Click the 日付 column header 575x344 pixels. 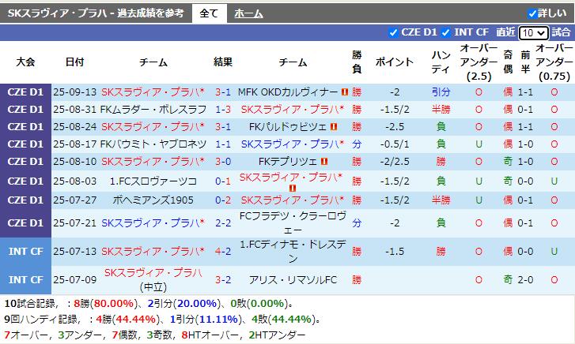[x=75, y=62]
